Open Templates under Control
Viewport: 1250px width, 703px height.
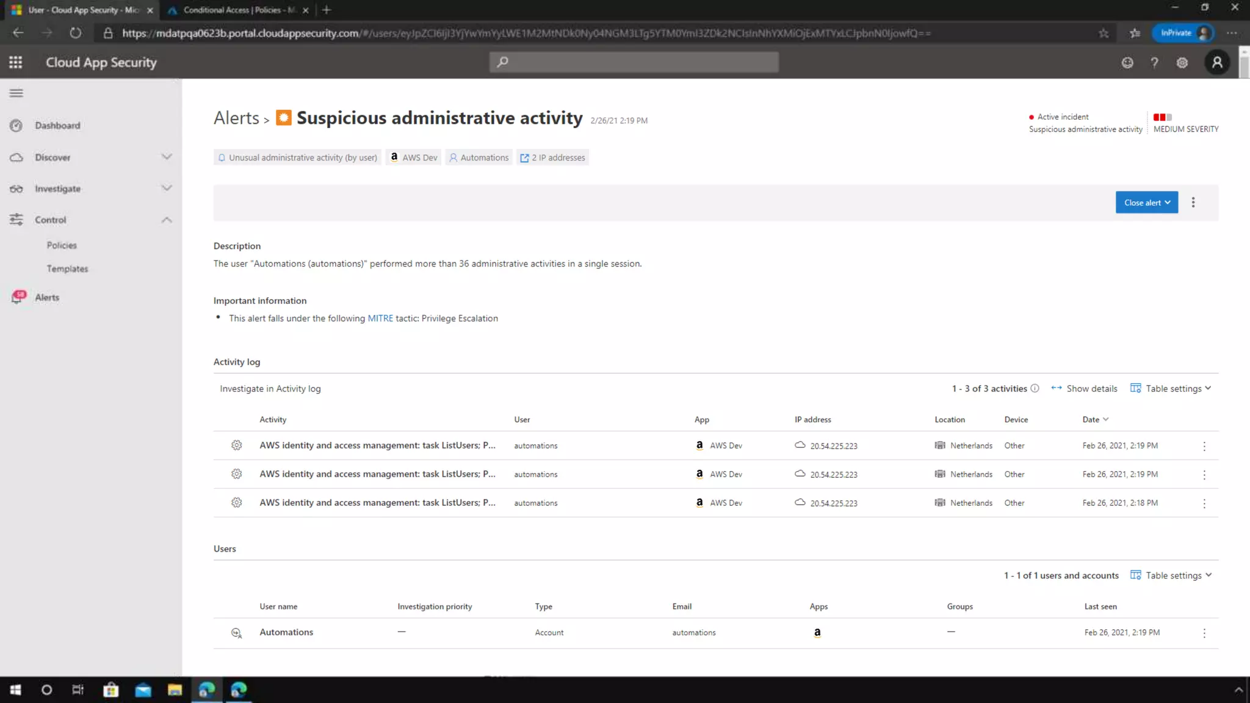(x=67, y=269)
